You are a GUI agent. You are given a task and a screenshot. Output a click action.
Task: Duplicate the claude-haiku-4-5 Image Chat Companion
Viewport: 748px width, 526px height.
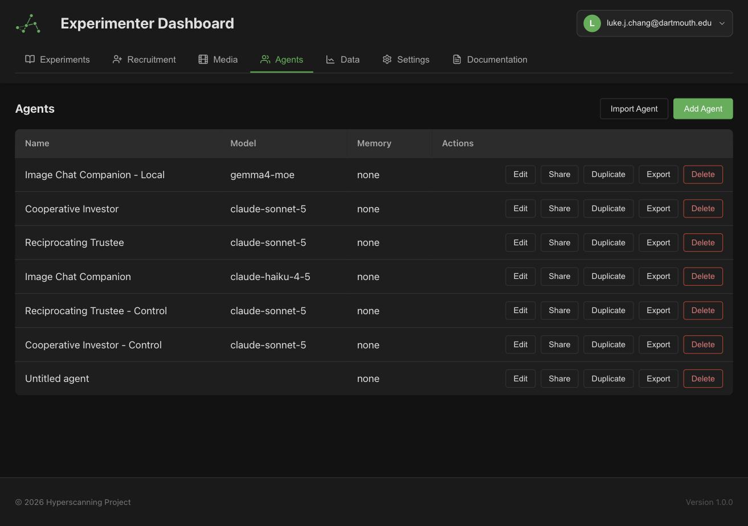608,277
